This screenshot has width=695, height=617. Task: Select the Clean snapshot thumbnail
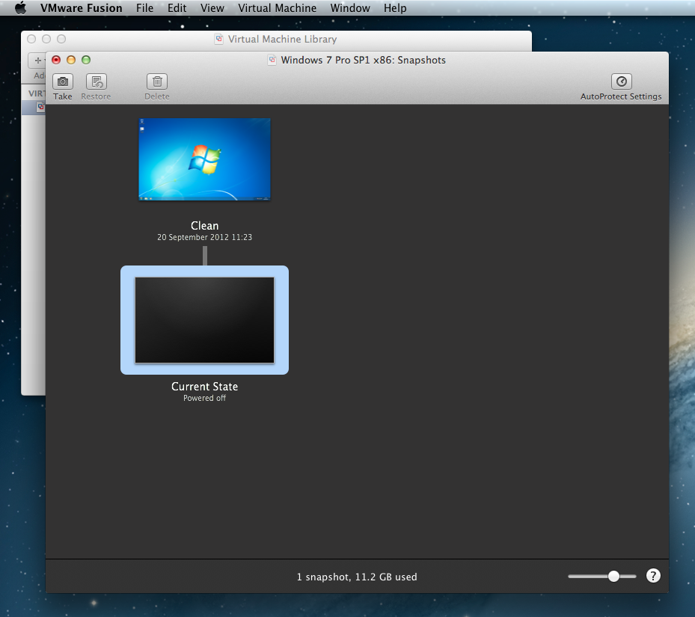[x=204, y=159]
